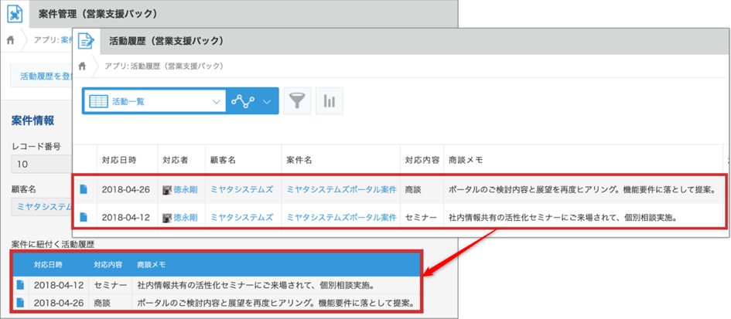
Task: Open related record icon for 商談 entry
Action: click(20, 302)
